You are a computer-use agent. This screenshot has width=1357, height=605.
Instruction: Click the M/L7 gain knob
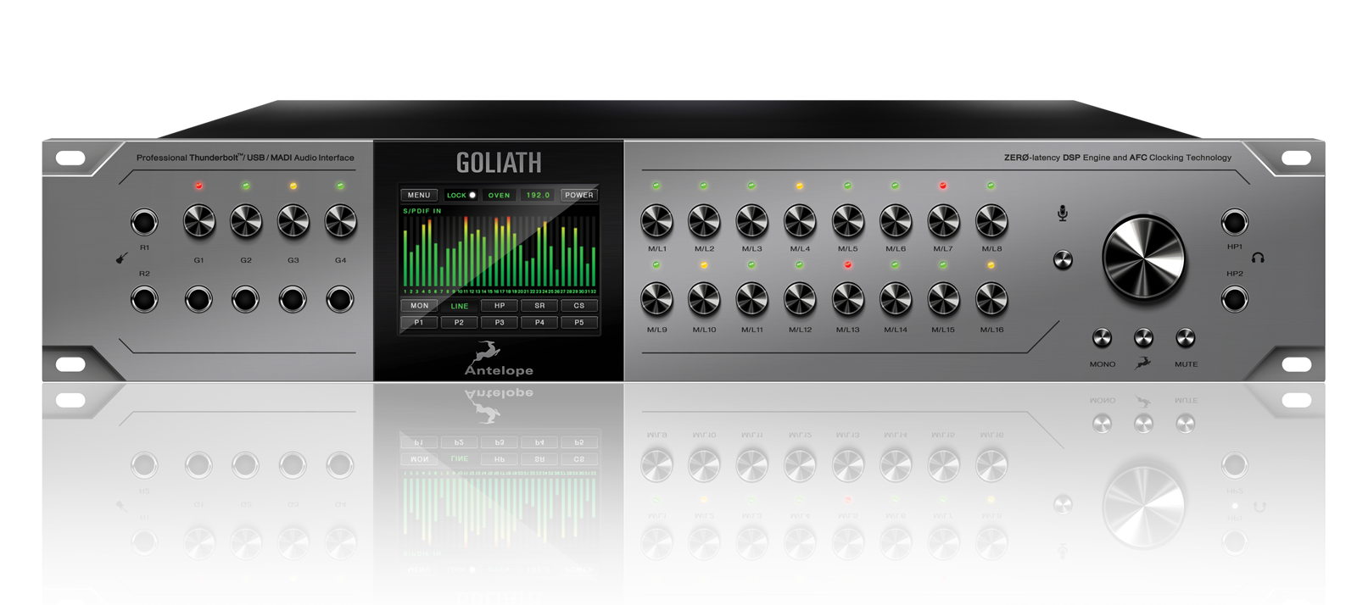click(943, 222)
